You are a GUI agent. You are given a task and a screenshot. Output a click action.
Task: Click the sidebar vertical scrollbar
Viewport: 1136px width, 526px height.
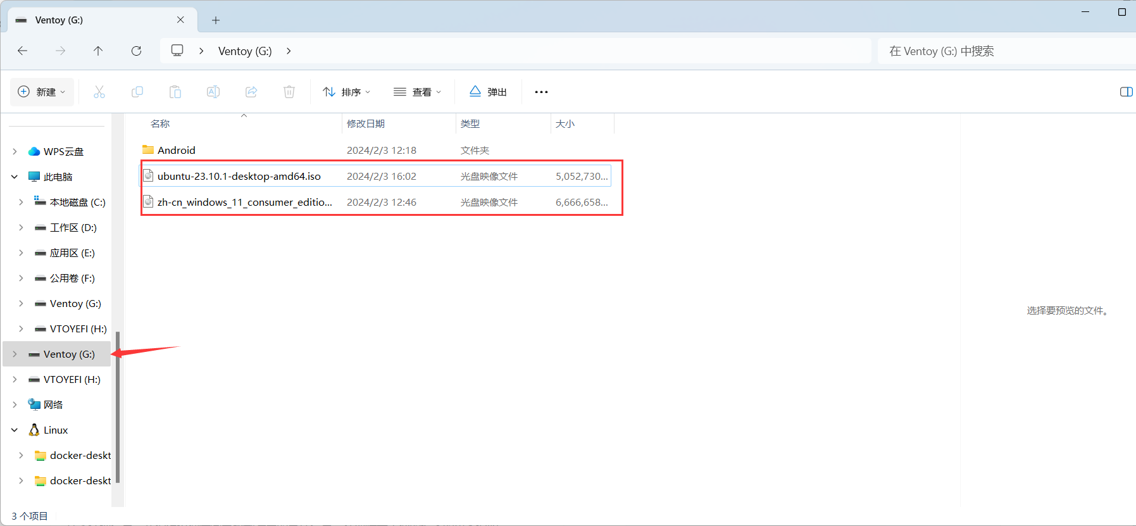tap(118, 406)
